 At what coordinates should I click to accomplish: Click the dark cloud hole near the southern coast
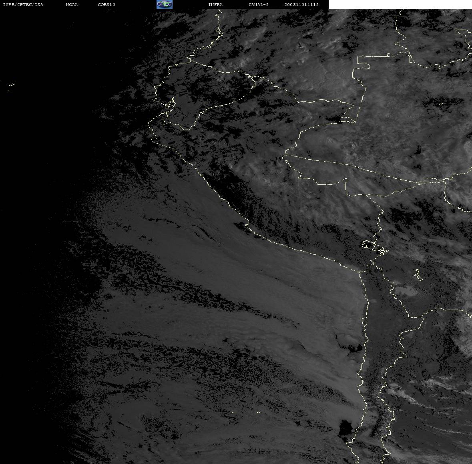[345, 428]
